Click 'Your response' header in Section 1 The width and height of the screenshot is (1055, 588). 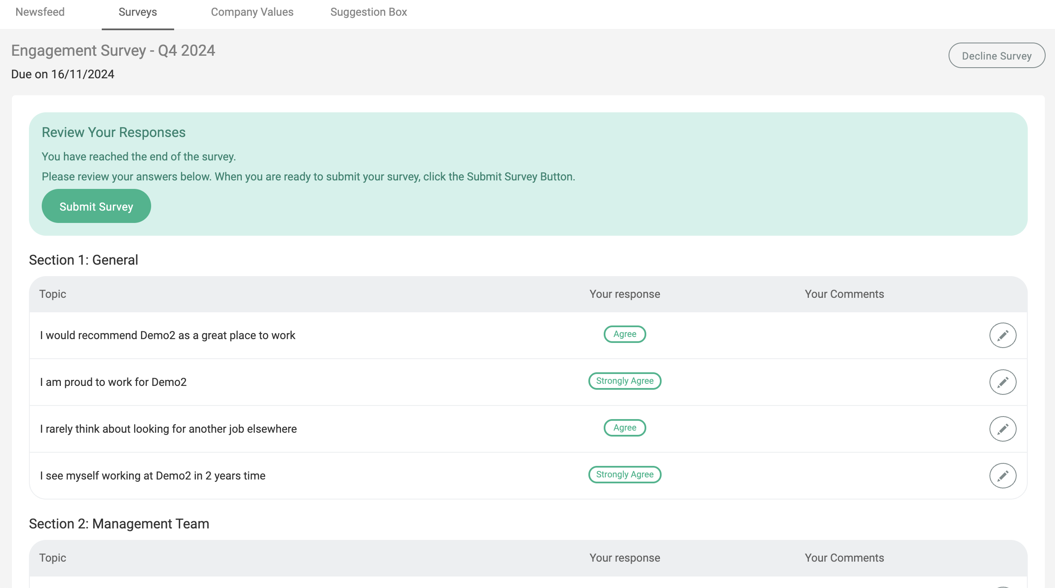pyautogui.click(x=625, y=294)
